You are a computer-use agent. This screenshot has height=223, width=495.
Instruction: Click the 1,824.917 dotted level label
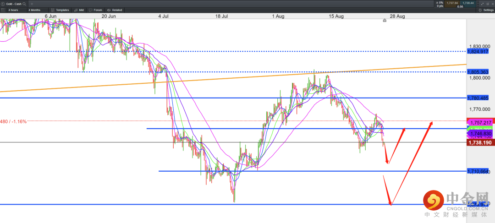478,52
